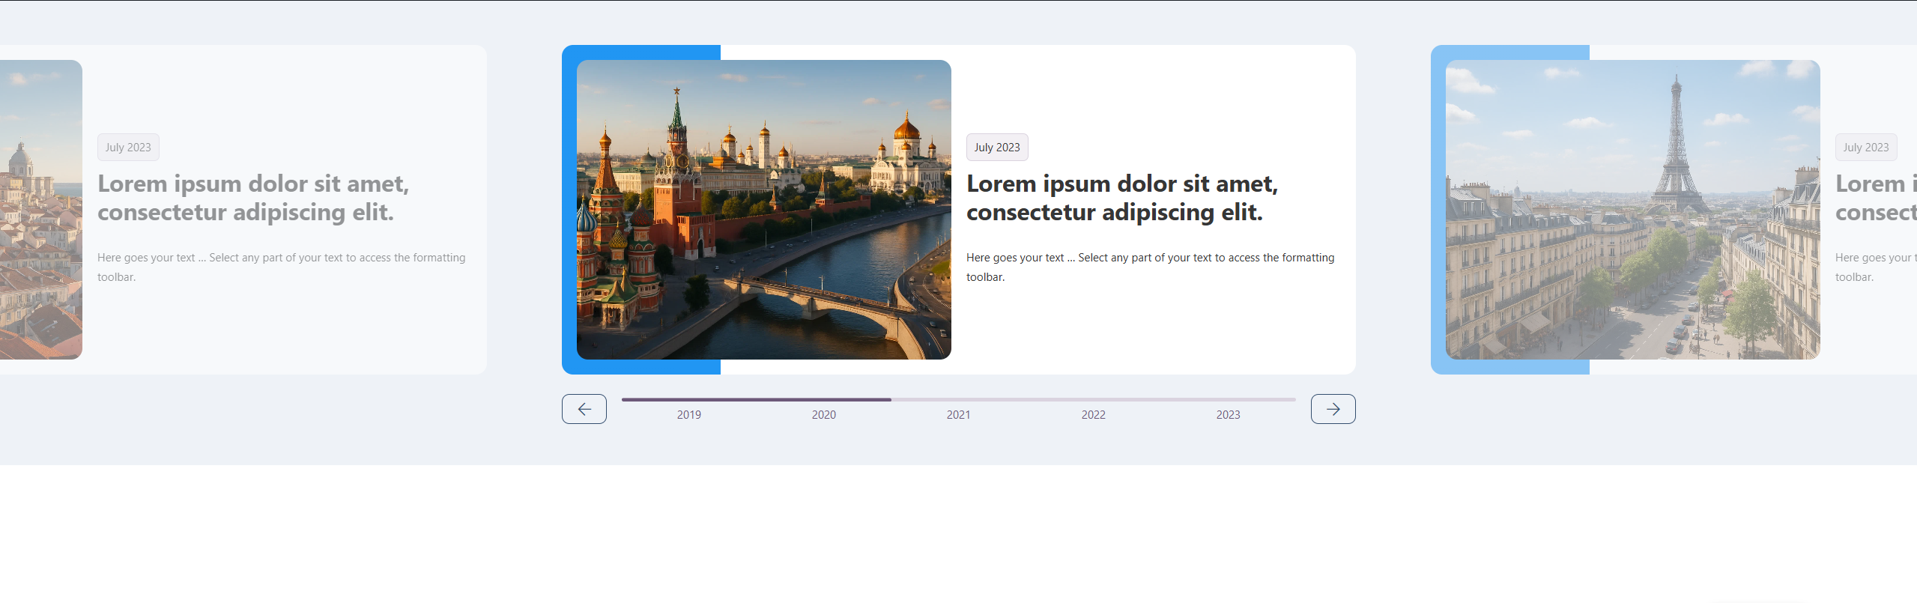Image resolution: width=1917 pixels, height=603 pixels.
Task: Select the 2019 timeline marker
Action: (688, 415)
